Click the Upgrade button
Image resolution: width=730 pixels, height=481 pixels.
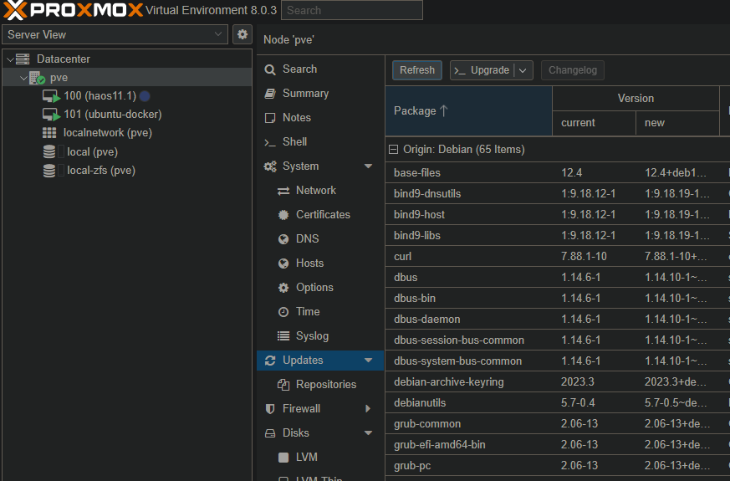(x=482, y=70)
